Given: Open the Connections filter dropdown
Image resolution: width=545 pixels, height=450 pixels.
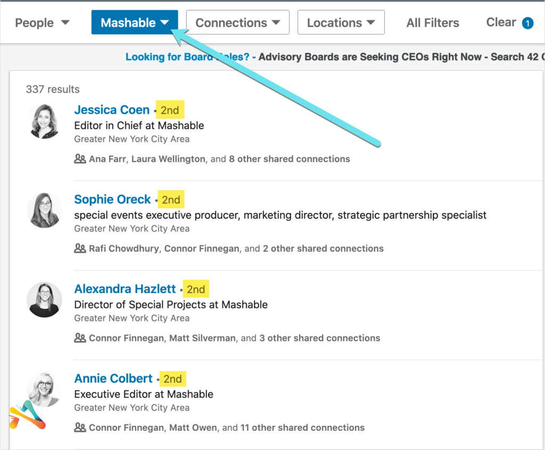Looking at the screenshot, I should click(237, 23).
